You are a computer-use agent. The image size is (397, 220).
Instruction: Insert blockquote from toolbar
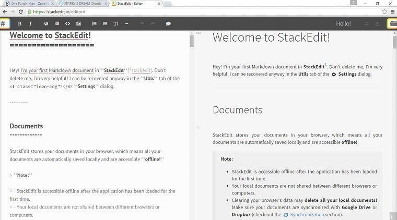[x=57, y=24]
